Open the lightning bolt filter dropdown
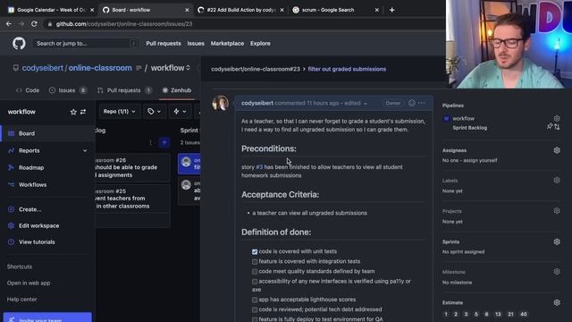Viewport: 572px width, 322px height. [x=180, y=111]
